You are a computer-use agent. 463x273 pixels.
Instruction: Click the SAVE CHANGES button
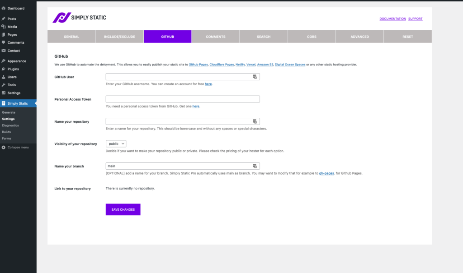click(x=123, y=209)
